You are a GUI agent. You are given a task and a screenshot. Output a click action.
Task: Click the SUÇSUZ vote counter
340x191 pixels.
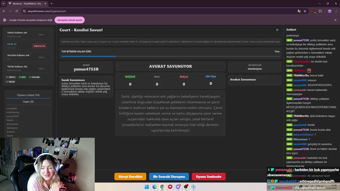coord(130,80)
